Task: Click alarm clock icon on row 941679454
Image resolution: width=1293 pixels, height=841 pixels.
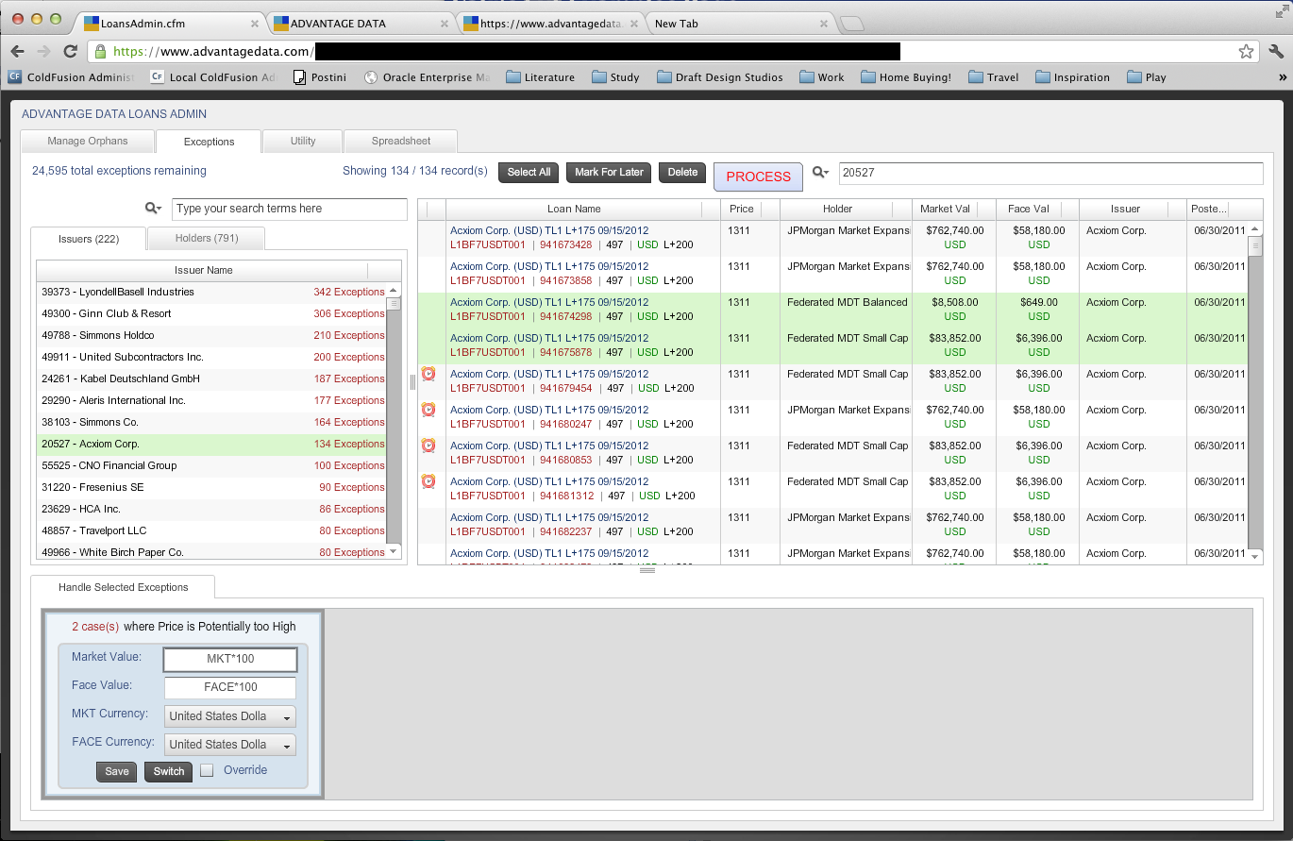Action: click(428, 374)
